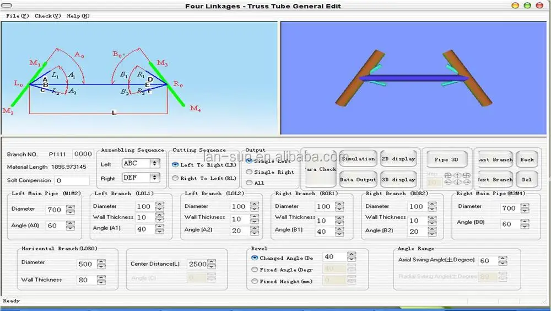
Task: Choose the Single Right output option
Action: click(249, 172)
